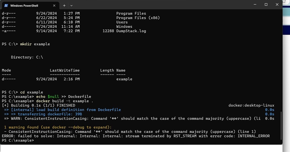Click the docker:desktop-linux label

coord(251,105)
